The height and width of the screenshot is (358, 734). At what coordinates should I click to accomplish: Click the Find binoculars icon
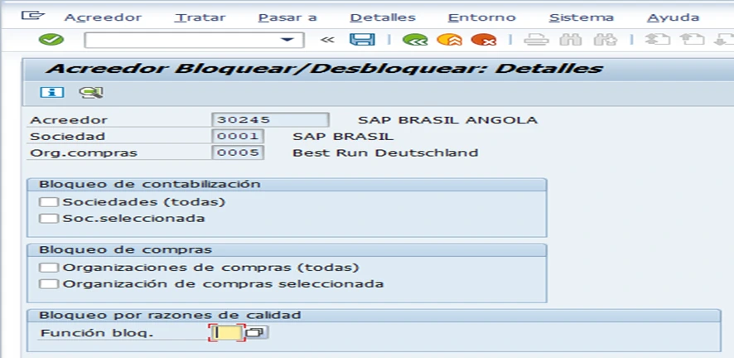(x=570, y=40)
